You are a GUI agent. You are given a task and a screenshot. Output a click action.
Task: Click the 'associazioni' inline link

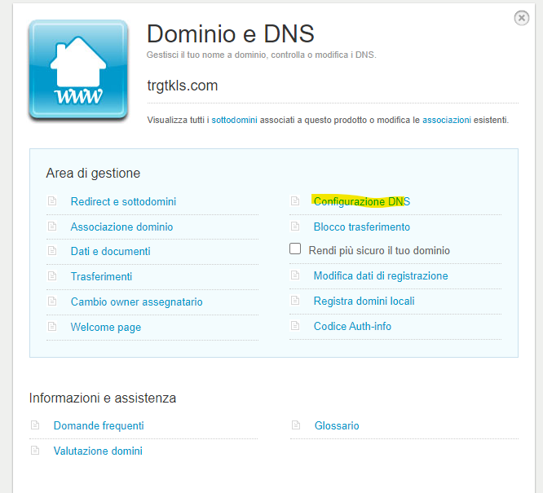point(447,120)
